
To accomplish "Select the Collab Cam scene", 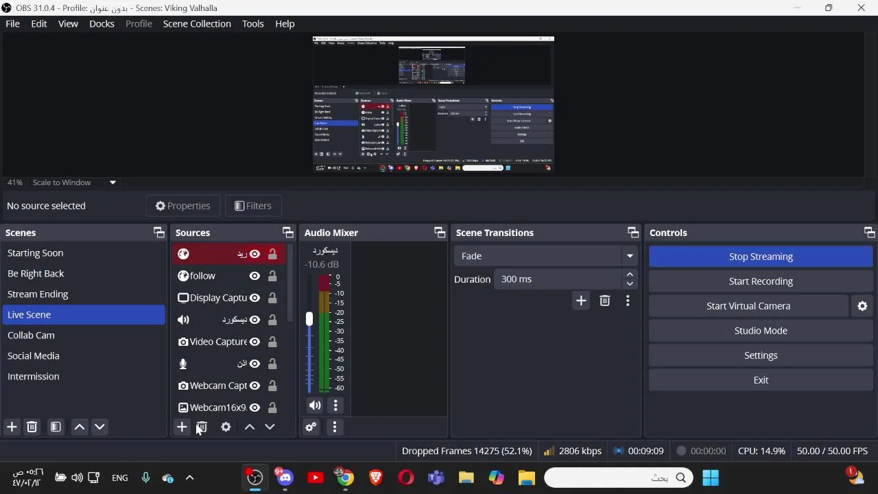I will (83, 336).
